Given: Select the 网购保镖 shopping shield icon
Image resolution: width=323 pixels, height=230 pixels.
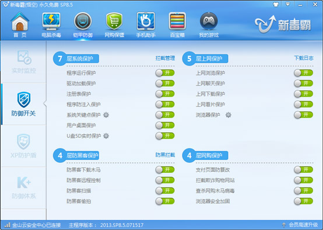Looking at the screenshot, I should [114, 22].
